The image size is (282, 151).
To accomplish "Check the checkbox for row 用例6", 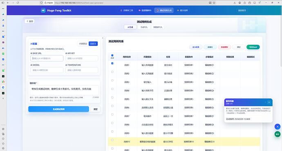I will tap(112, 106).
